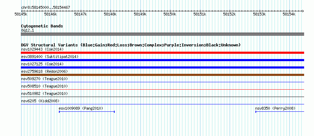Click the DGV Structural Variants track title

(131, 45)
